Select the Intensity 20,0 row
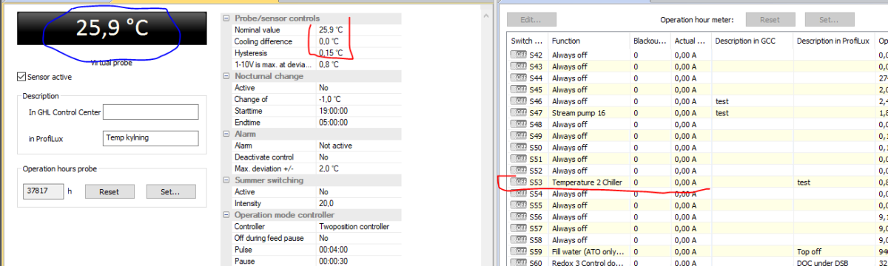888x266 pixels. tap(317, 203)
